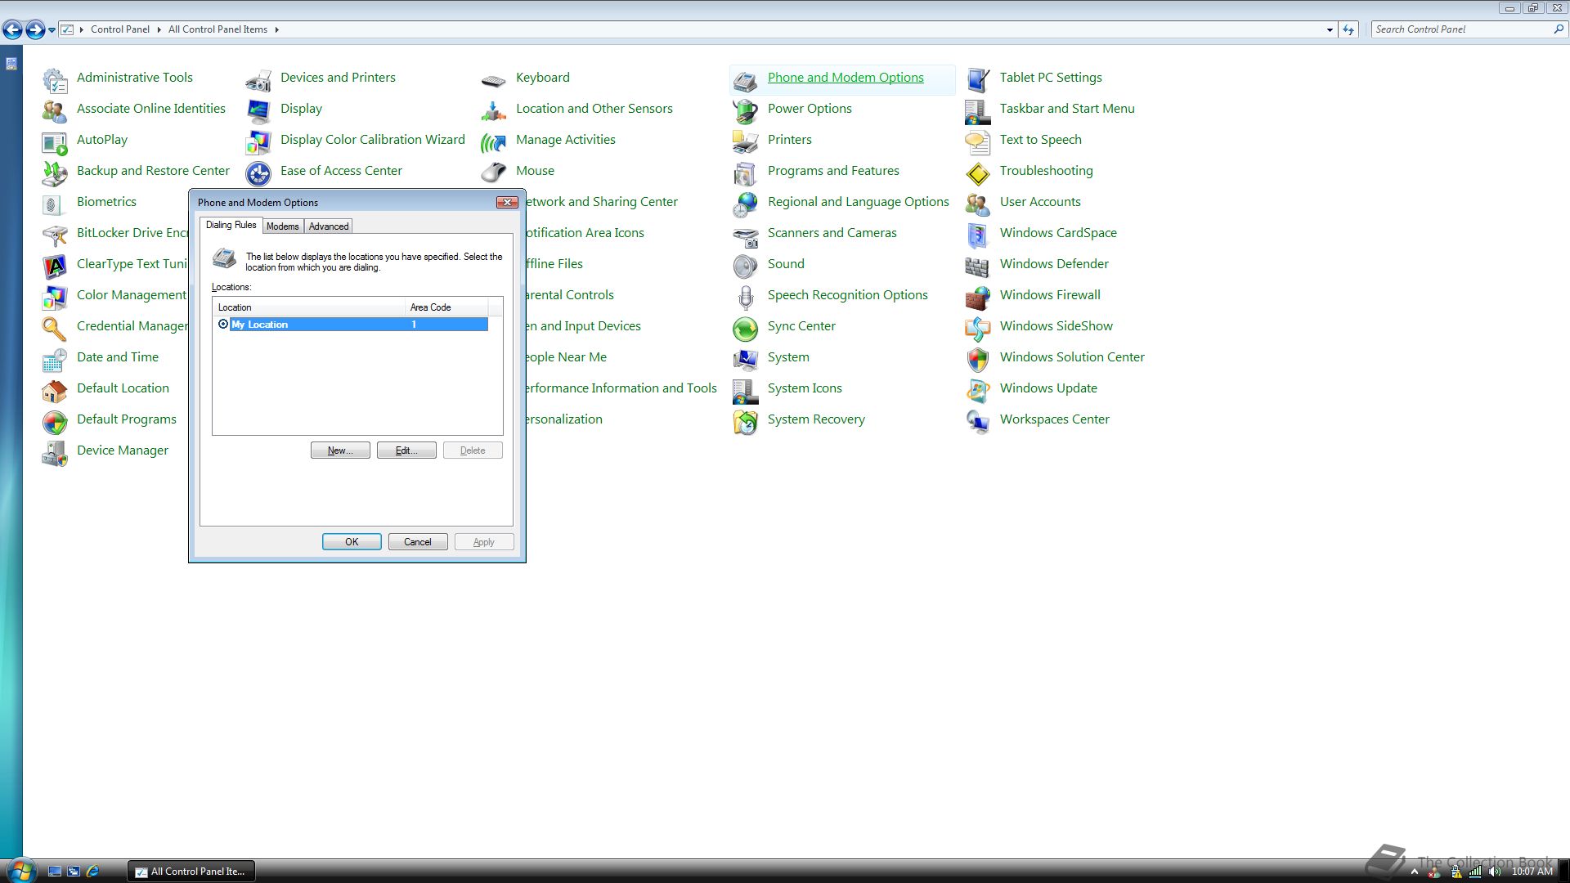Click the Location and Other Sensors icon
This screenshot has height=883, width=1570.
pyautogui.click(x=494, y=111)
